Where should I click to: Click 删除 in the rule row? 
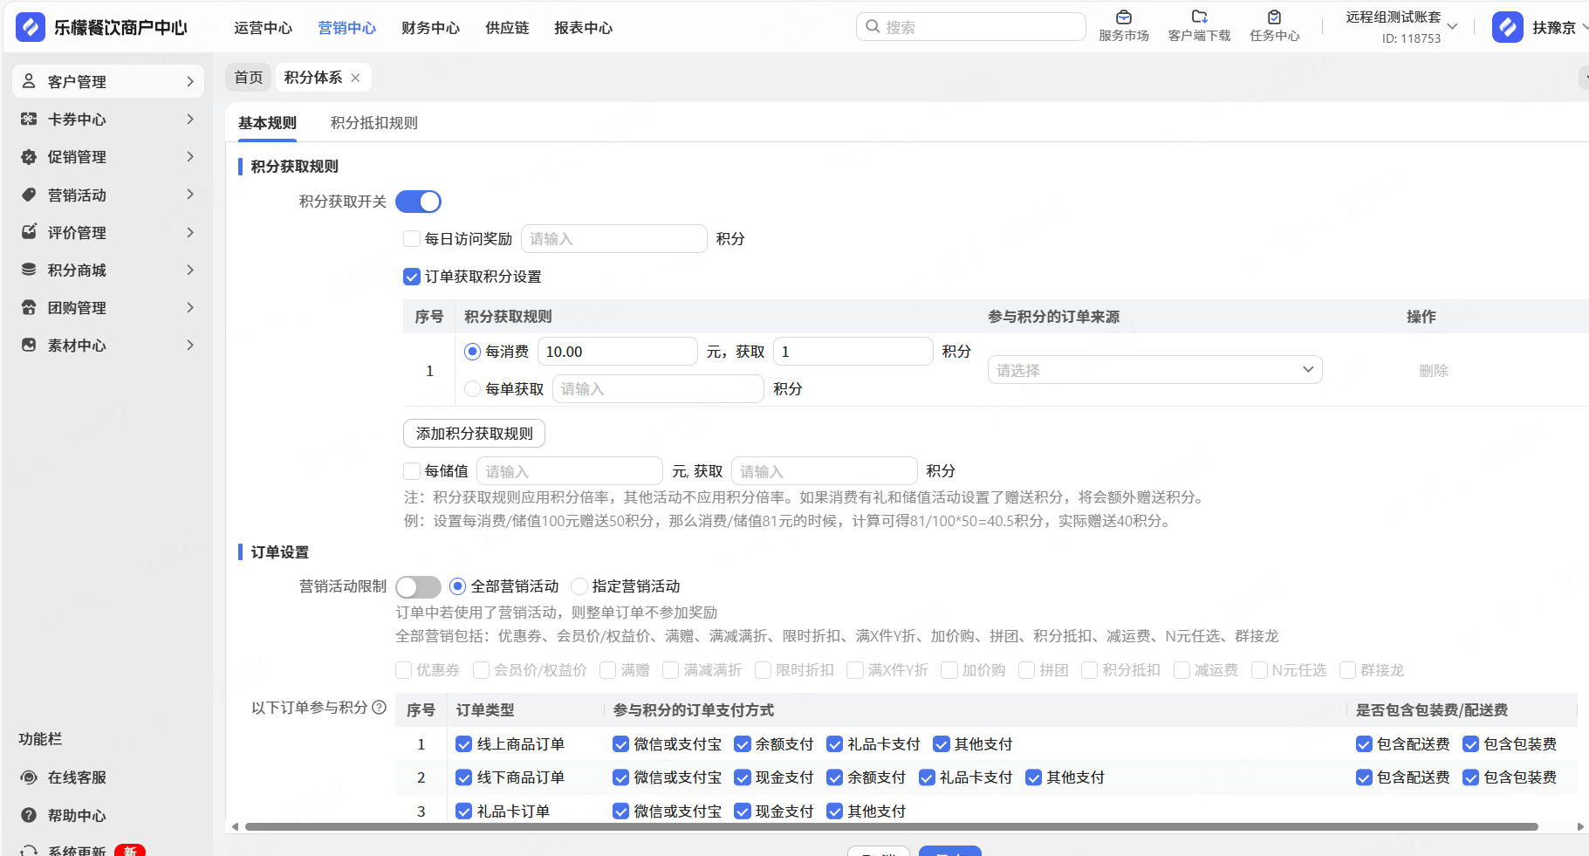tap(1433, 371)
